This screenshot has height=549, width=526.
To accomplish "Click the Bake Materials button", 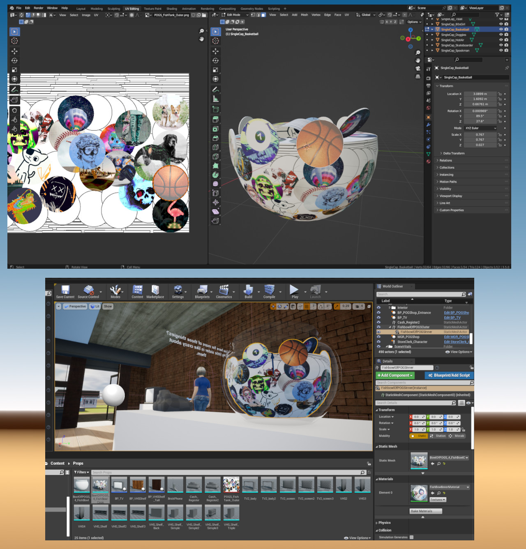I will [x=426, y=511].
